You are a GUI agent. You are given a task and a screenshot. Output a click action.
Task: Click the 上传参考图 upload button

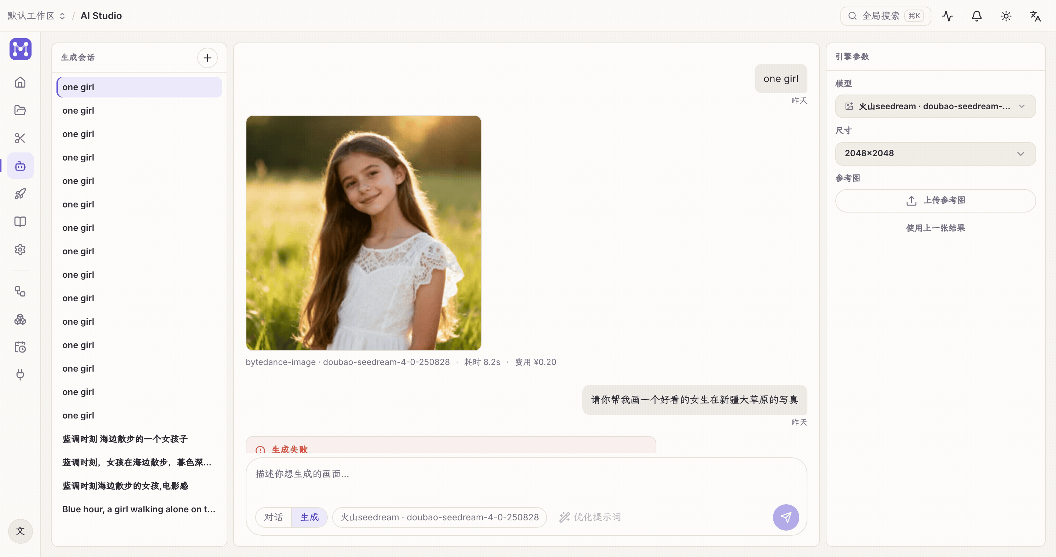[935, 201]
